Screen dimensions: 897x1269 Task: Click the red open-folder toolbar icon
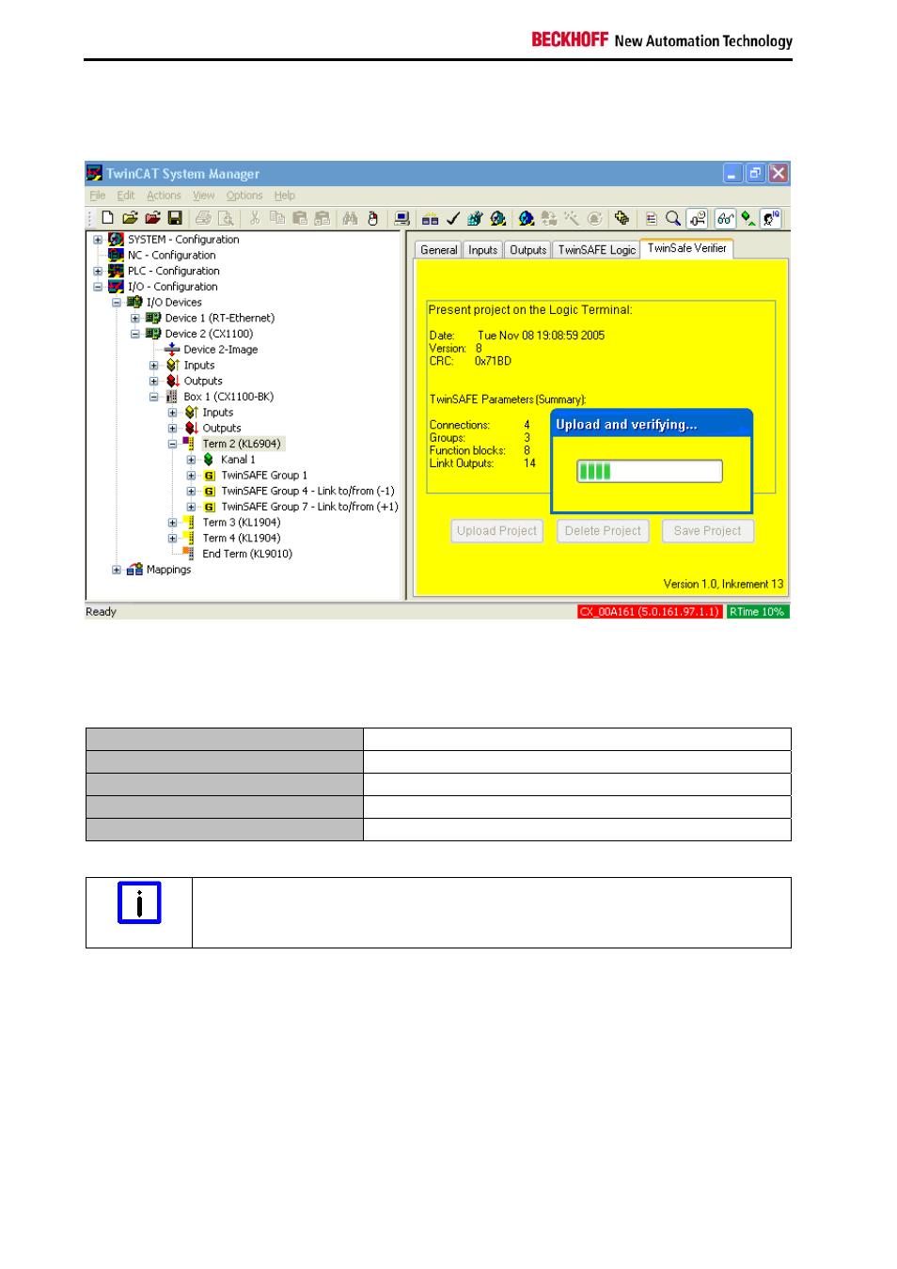point(152,218)
